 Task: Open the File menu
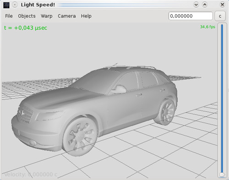point(9,16)
